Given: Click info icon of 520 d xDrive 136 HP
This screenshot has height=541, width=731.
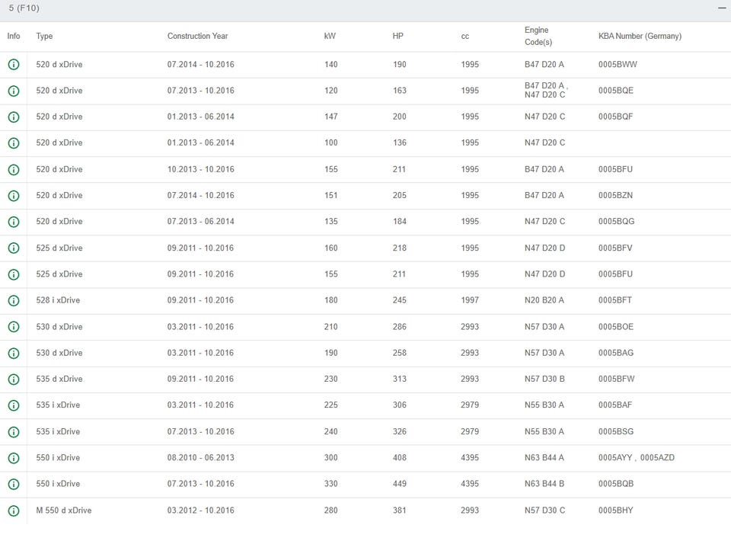Looking at the screenshot, I should tap(14, 142).
